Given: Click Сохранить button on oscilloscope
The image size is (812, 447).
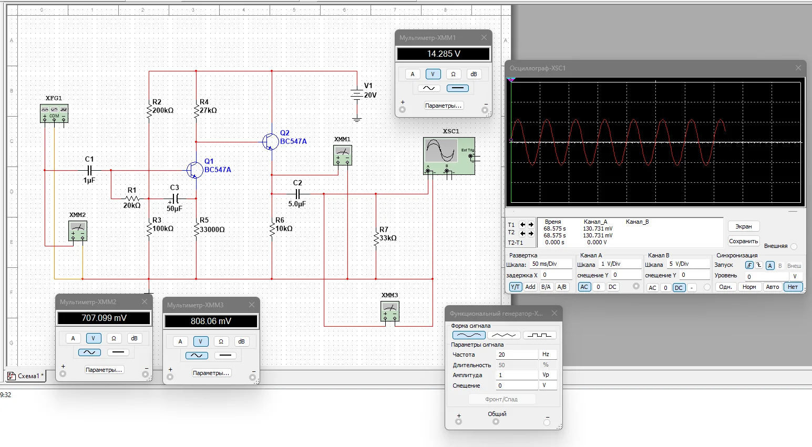Looking at the screenshot, I should click(x=743, y=241).
